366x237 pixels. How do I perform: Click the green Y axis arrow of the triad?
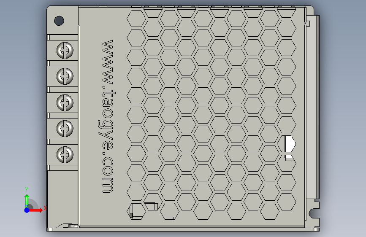pos(27,201)
